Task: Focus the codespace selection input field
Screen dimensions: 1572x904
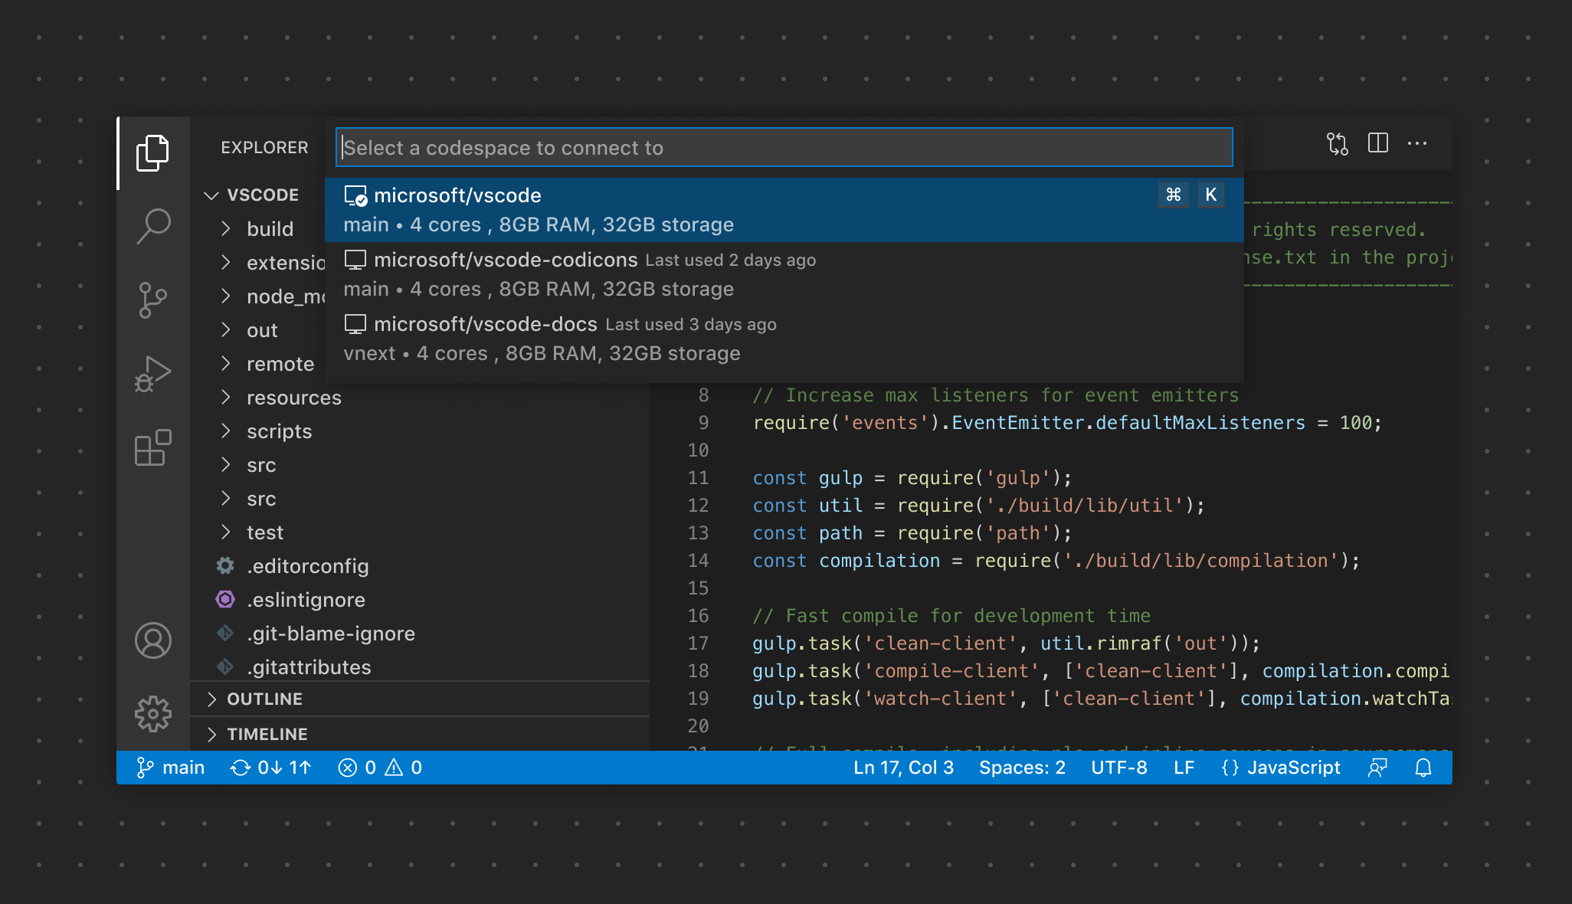Action: (784, 147)
